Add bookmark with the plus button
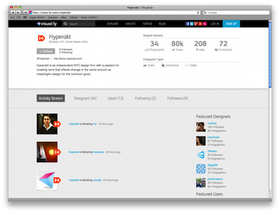280x213 pixels. (26, 13)
